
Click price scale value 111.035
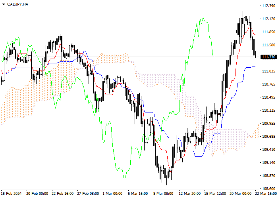click(268, 71)
